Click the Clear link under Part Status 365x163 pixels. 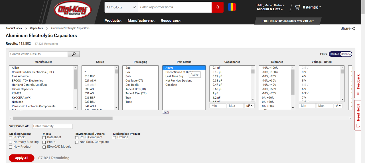pyautogui.click(x=166, y=112)
